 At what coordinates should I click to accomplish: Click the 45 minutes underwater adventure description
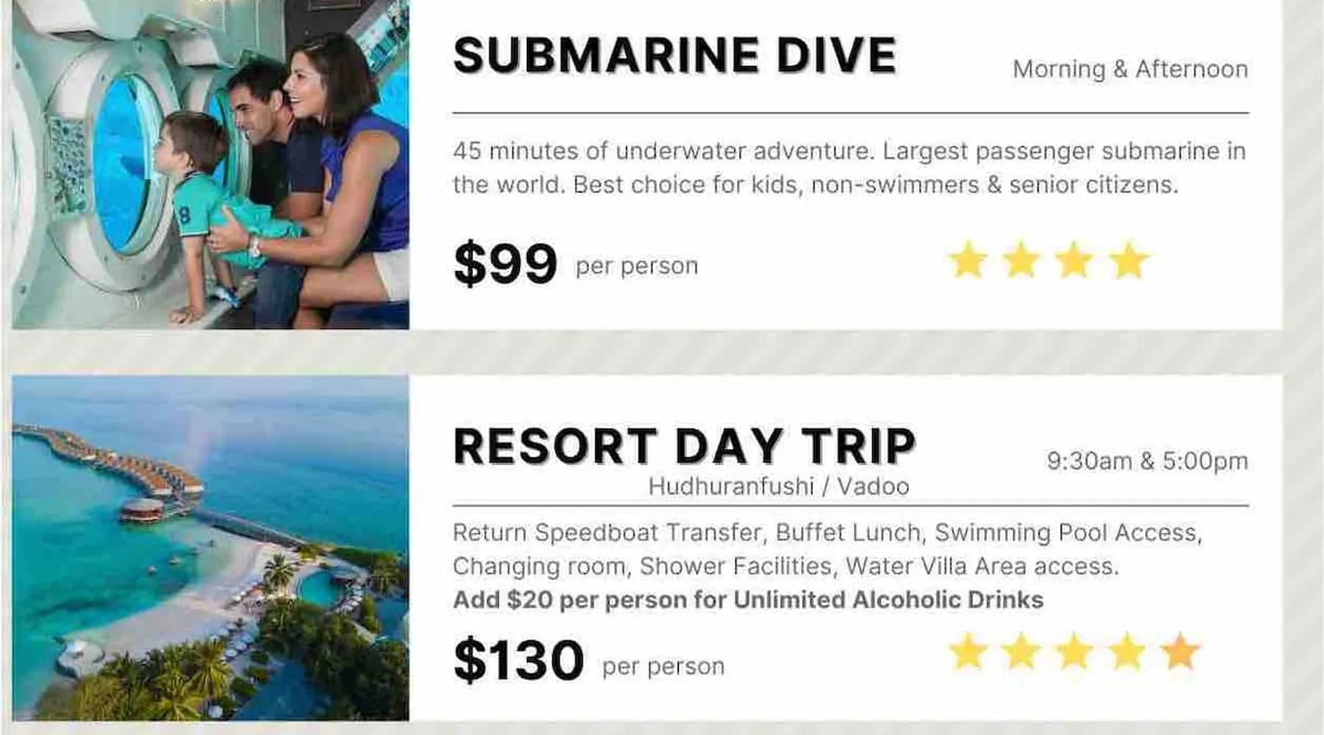point(849,168)
